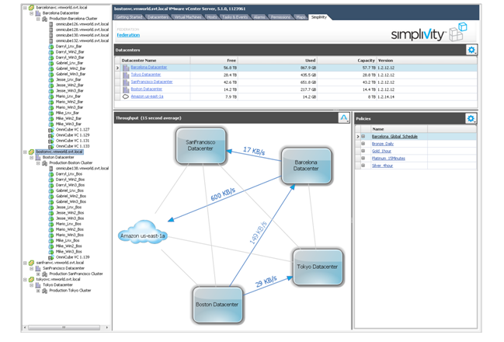Click the Tokyo Datacenter building icon in table
The image size is (504, 342).
coord(126,75)
